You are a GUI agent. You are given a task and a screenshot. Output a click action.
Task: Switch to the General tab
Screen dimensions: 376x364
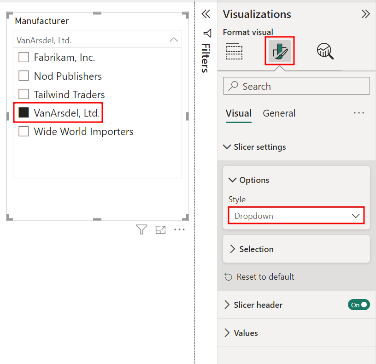pyautogui.click(x=279, y=113)
